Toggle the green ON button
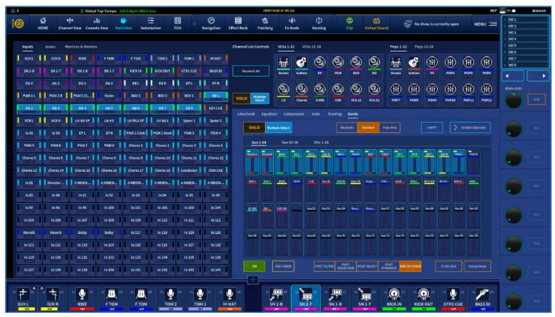 (x=254, y=266)
